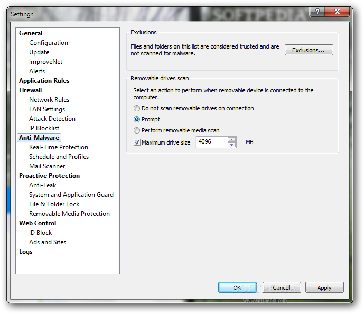The image size is (364, 314).
Task: Toggle the Maximum drive size checkbox
Action: point(137,142)
